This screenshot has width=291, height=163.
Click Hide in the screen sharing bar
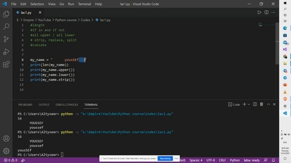tap(176, 158)
